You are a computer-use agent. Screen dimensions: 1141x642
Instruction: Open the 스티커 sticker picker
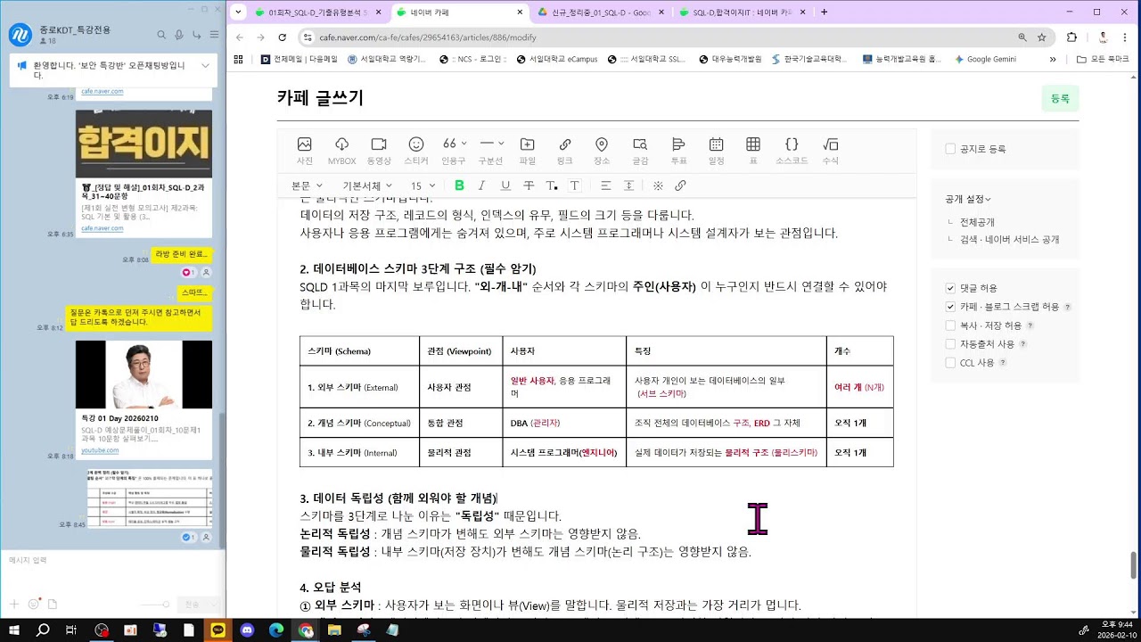(416, 151)
